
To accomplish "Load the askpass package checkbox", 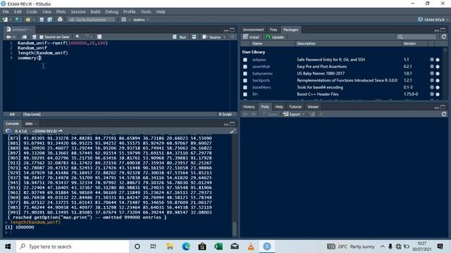I will [x=245, y=60].
